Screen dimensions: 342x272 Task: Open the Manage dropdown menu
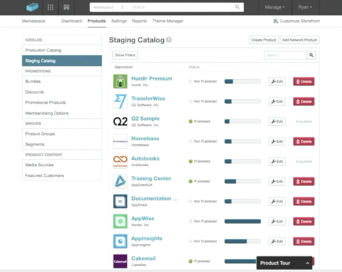275,7
